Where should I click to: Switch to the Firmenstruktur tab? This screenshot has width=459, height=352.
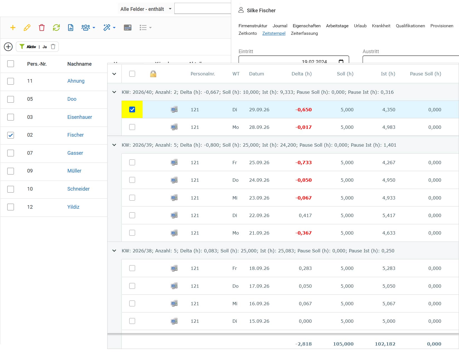point(253,26)
